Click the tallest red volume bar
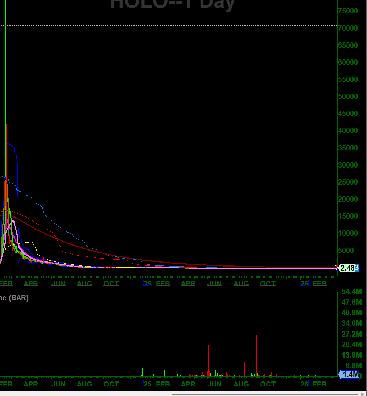Viewport: 367px width, 396px height. 224,336
